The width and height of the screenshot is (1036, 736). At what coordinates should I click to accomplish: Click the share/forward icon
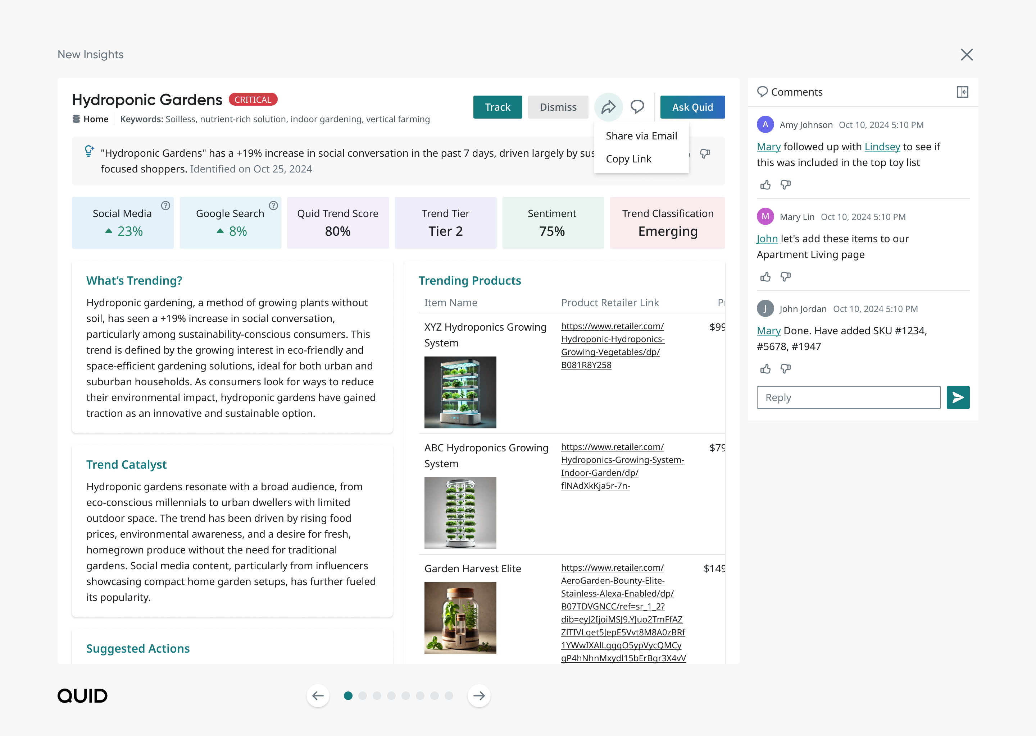[609, 107]
